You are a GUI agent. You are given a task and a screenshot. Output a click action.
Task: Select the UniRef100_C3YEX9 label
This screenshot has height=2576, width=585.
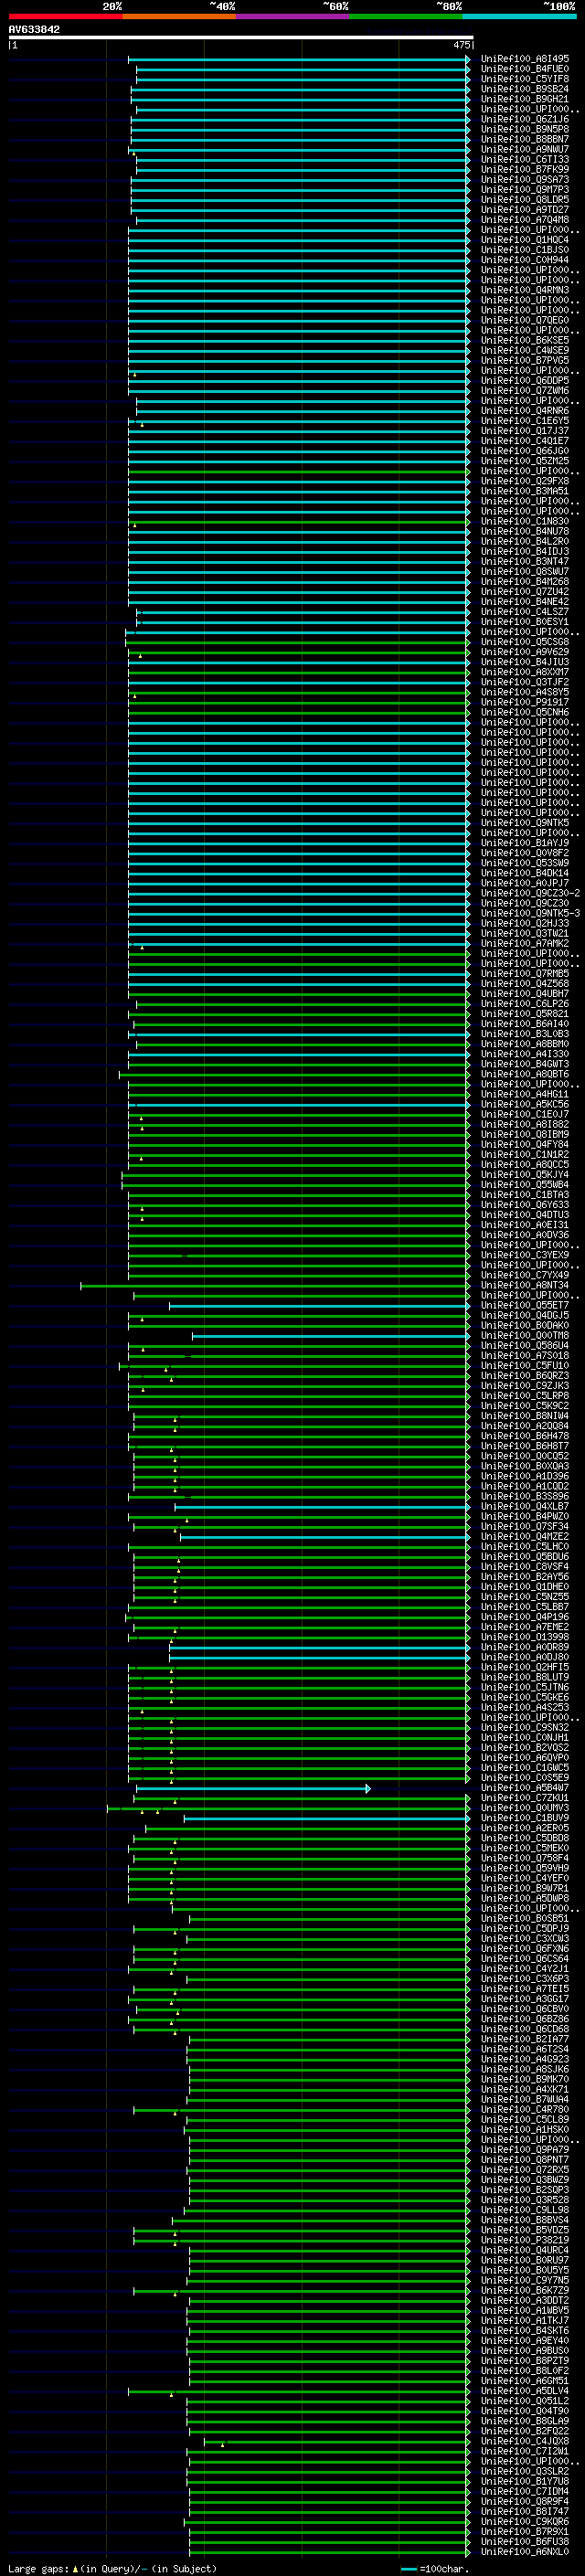coord(525,1255)
